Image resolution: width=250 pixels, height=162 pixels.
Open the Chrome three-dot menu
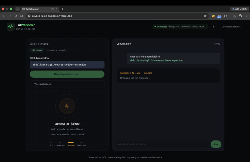click(246, 16)
